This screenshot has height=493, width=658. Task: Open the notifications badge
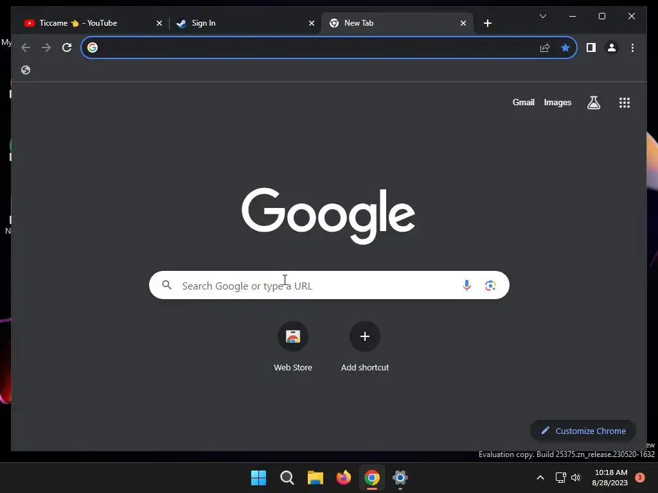point(640,478)
